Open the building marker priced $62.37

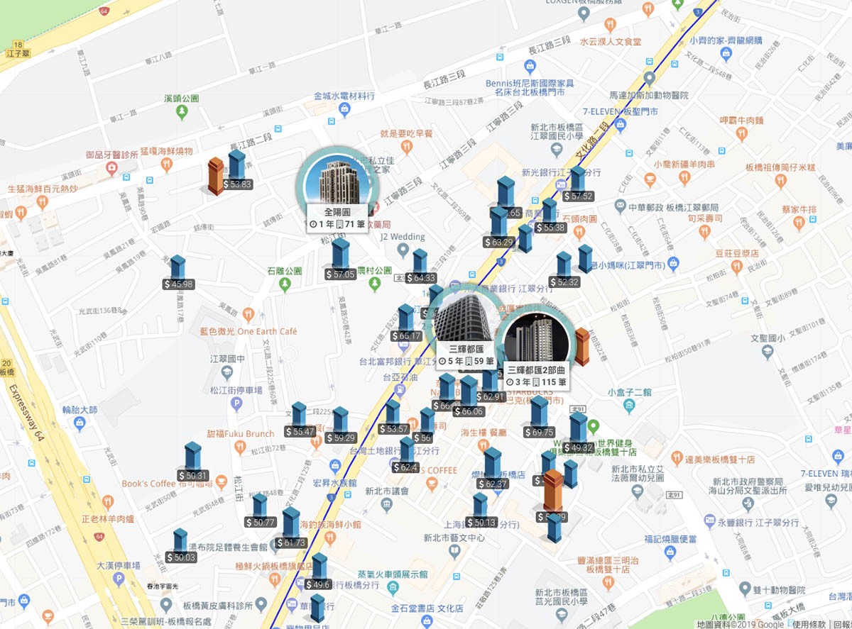tap(493, 469)
